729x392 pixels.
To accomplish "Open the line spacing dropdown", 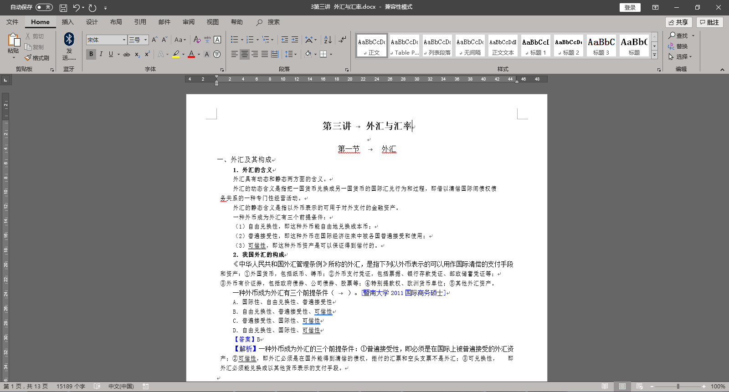I will tap(290, 54).
